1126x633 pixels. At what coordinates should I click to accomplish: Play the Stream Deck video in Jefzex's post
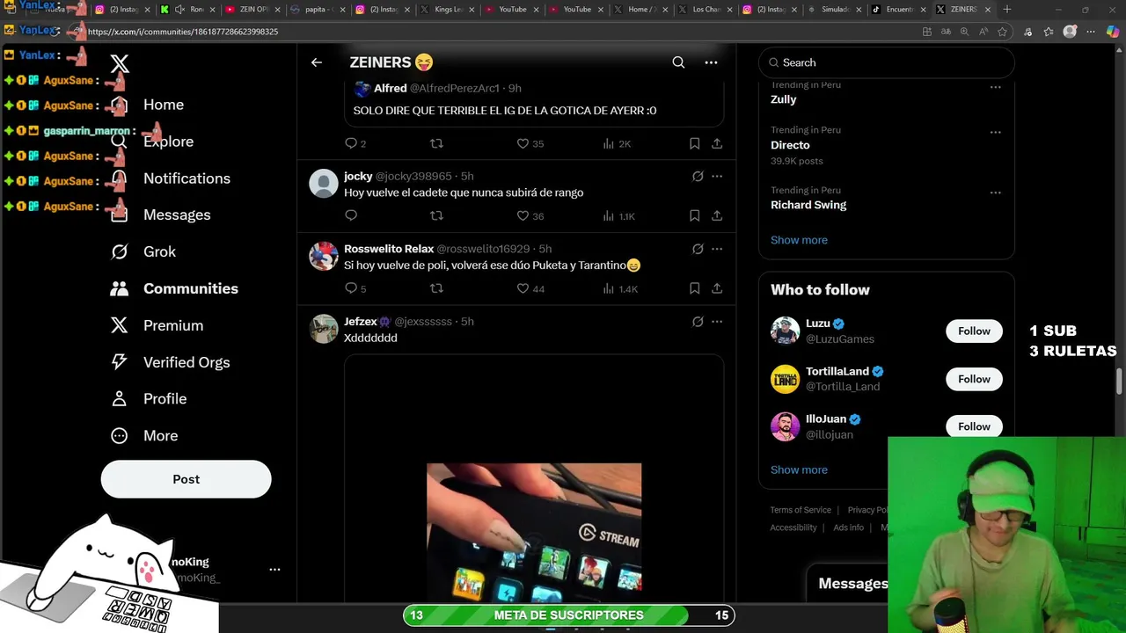[x=534, y=533]
